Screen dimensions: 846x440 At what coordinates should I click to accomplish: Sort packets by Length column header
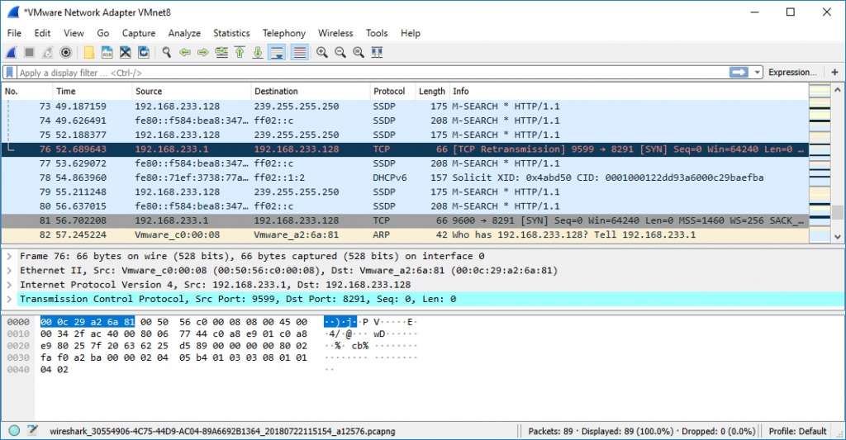pyautogui.click(x=431, y=91)
